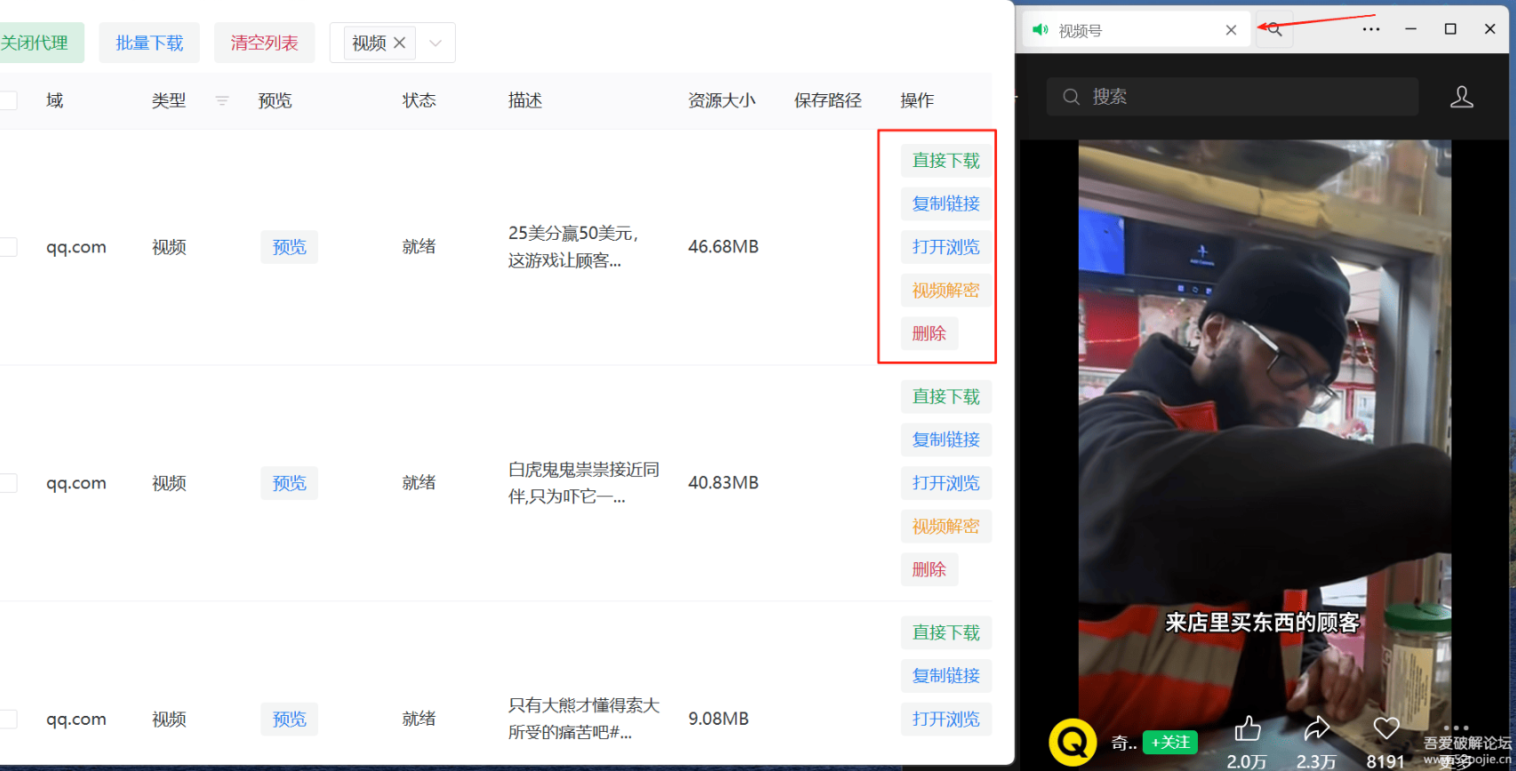Check the row for the 46.68MB video
This screenshot has height=771, width=1516.
8,247
